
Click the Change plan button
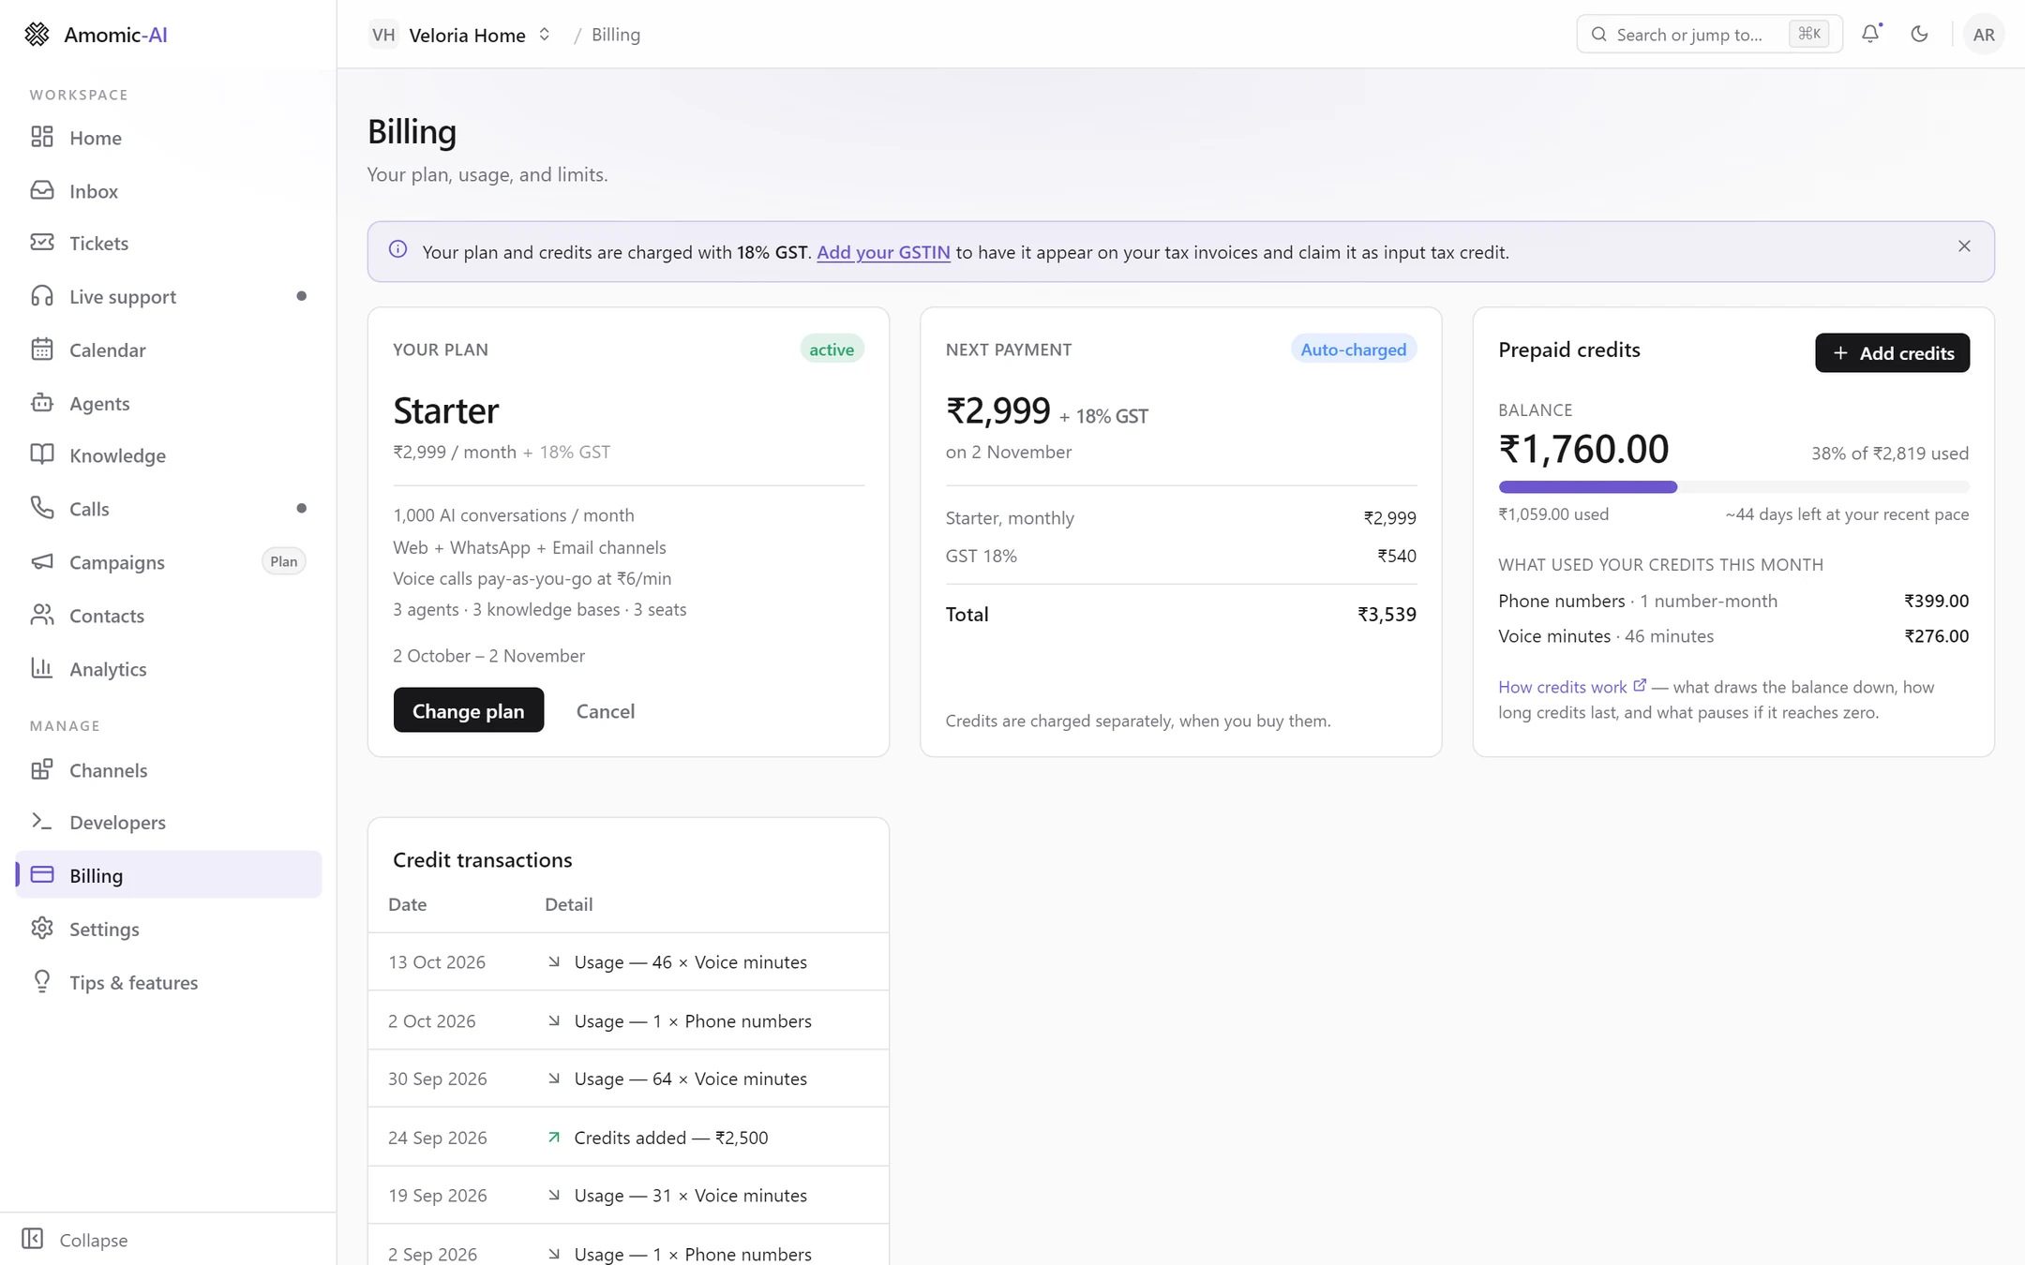pos(469,710)
